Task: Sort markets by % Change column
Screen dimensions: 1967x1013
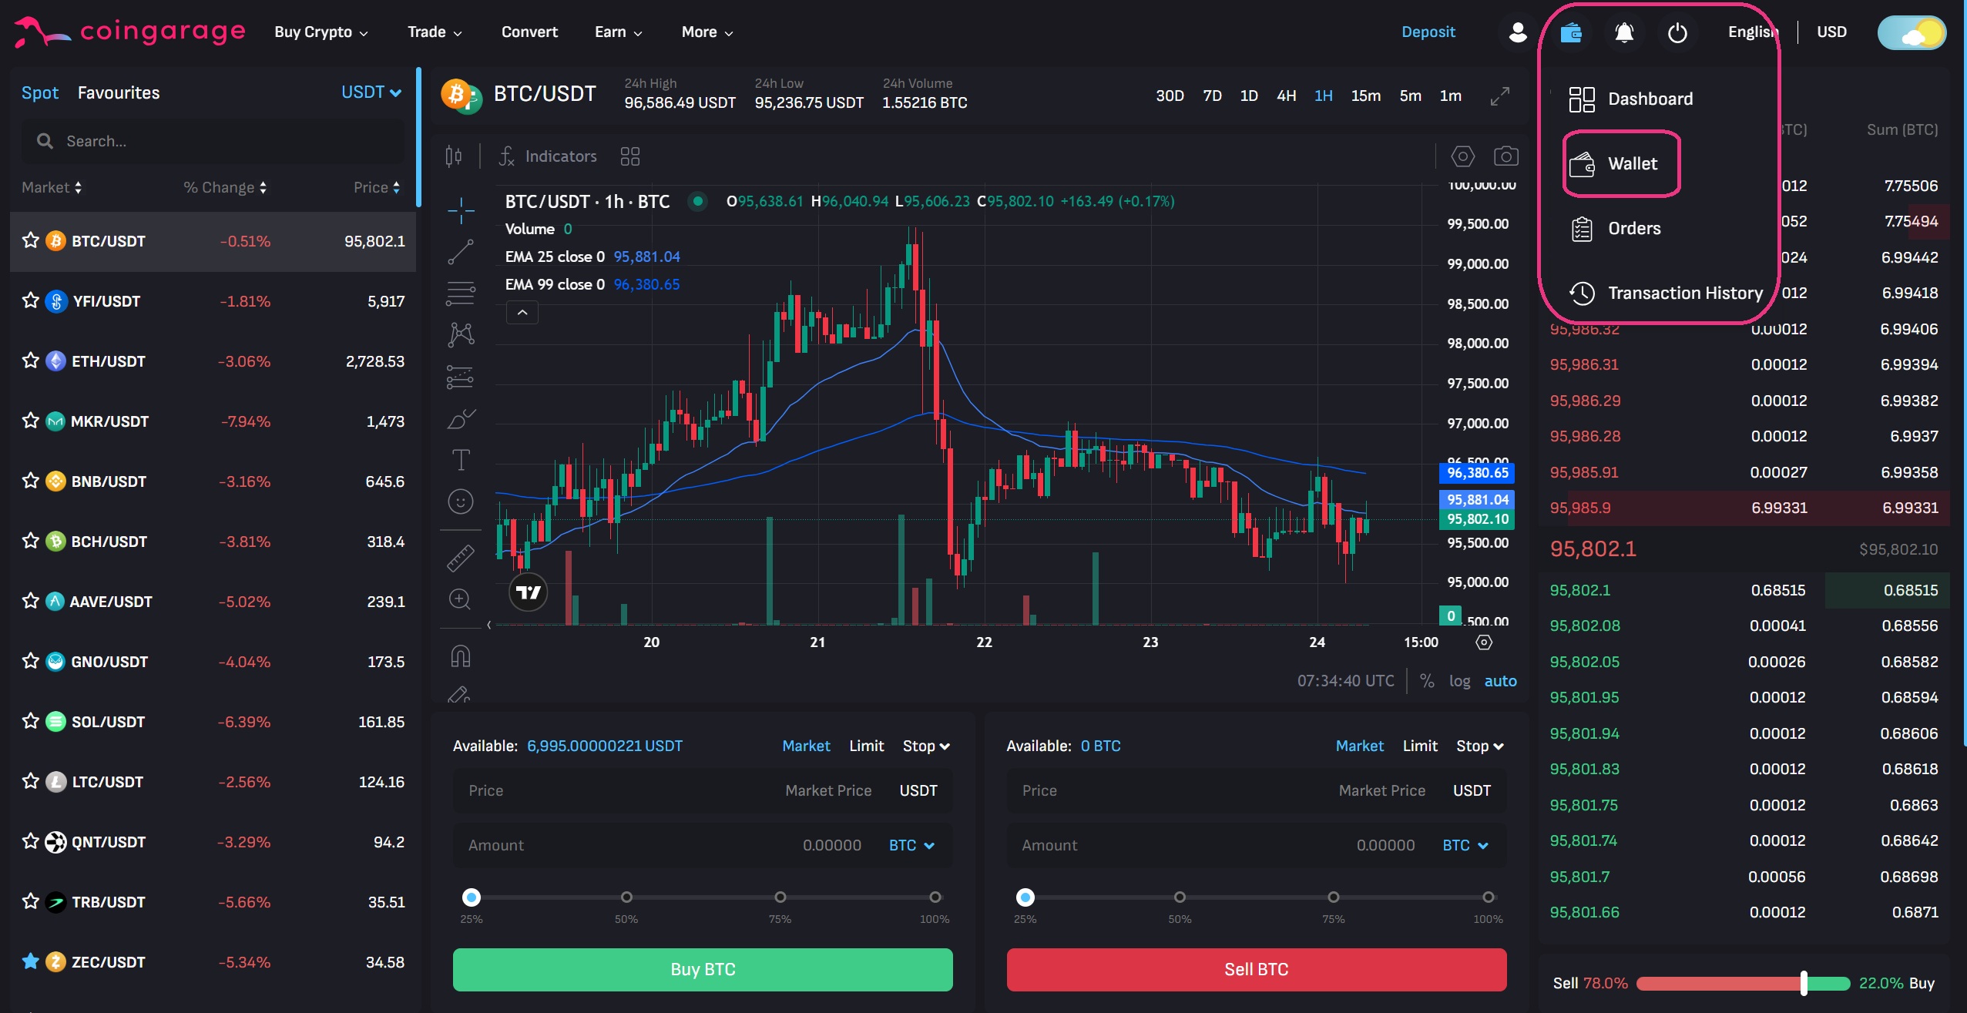Action: pyautogui.click(x=225, y=187)
